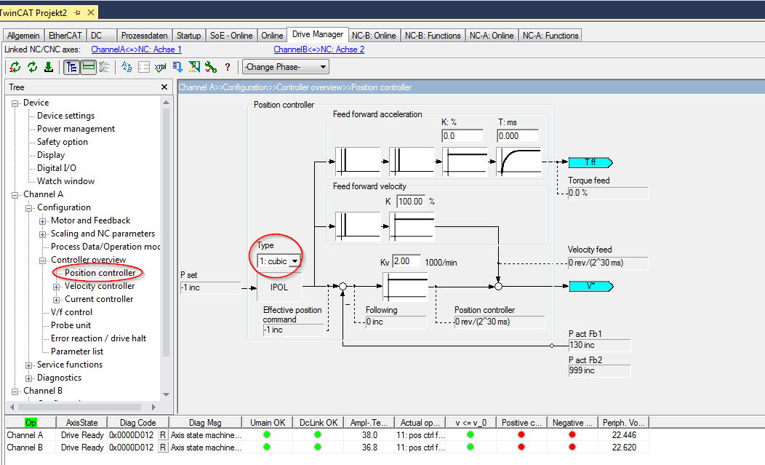Image resolution: width=765 pixels, height=465 pixels.
Task: Toggle the tree view toolbar button
Action: (x=72, y=67)
